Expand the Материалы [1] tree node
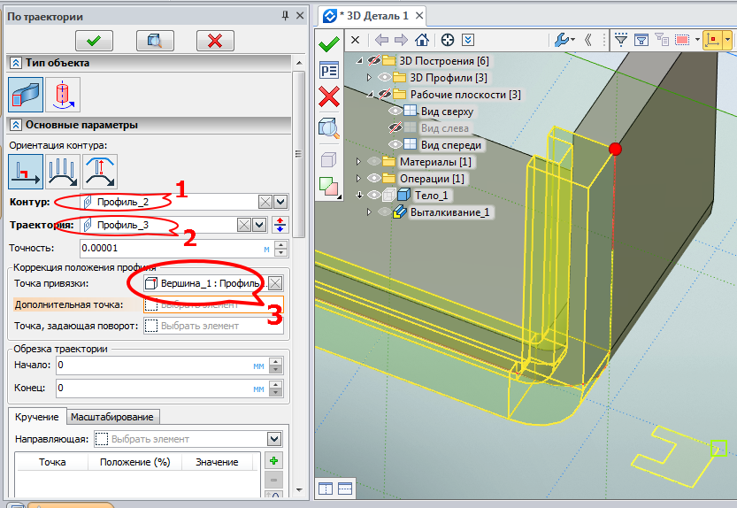Screen dimensions: 737x508 (x=359, y=162)
